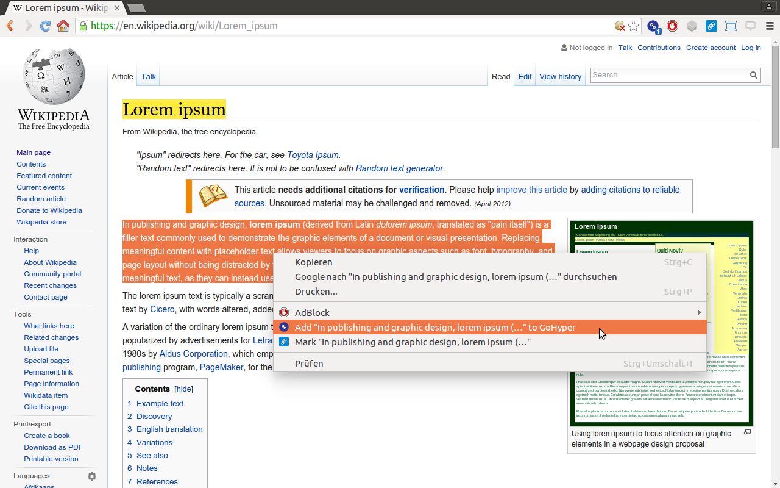Enlarge the Lorem Ipsum thumbnail via expand icon

[x=747, y=432]
